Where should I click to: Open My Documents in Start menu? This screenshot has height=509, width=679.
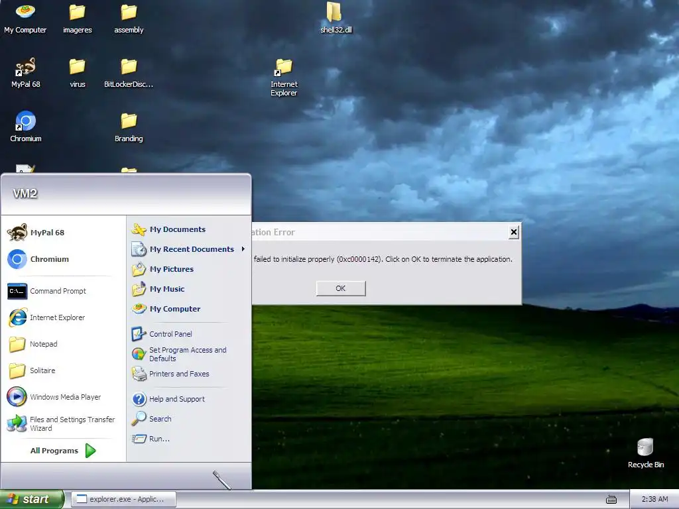pos(188,229)
